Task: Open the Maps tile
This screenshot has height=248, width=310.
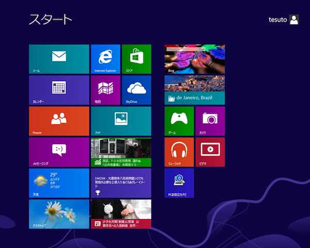Action: tap(105, 90)
